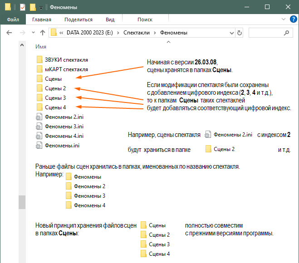Open the Customize Quick Access Toolbar dropdown
This screenshot has width=299, height=263.
(41, 8)
